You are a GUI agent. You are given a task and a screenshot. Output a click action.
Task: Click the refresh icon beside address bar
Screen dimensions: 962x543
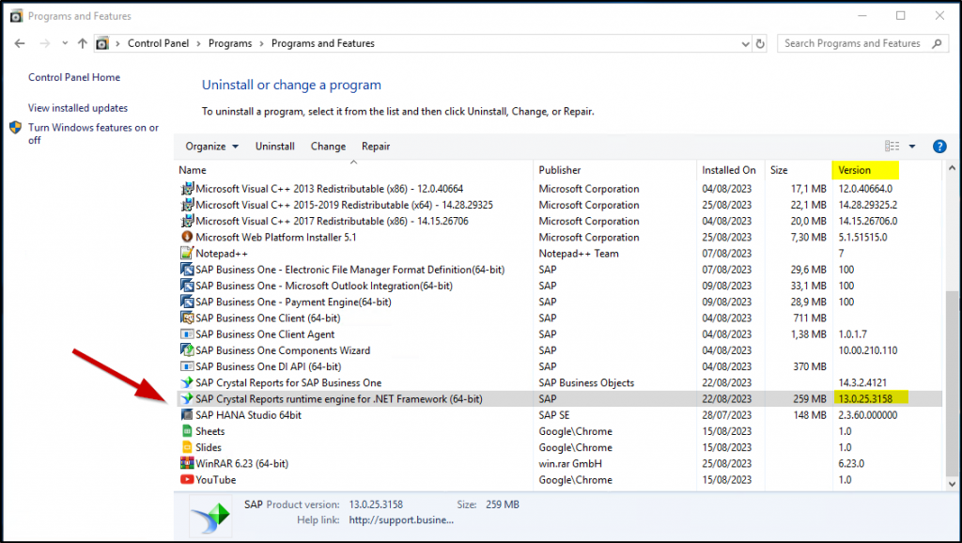pos(761,44)
